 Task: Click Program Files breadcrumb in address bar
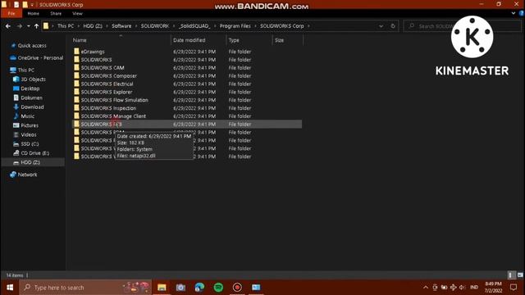[235, 25]
